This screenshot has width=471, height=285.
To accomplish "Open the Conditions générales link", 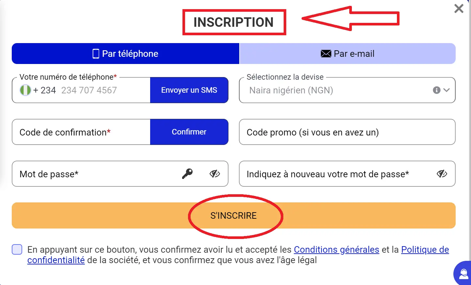I will (x=336, y=249).
